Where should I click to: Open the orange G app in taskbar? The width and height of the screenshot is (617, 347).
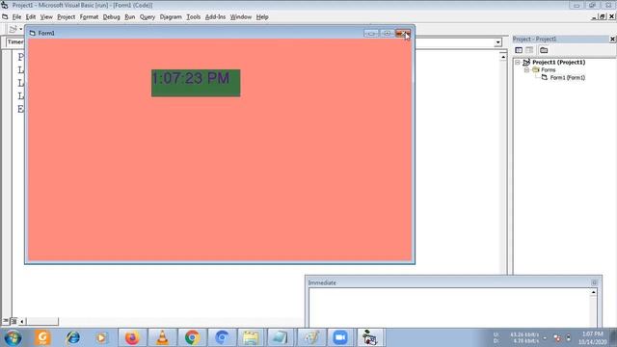pyautogui.click(x=42, y=337)
